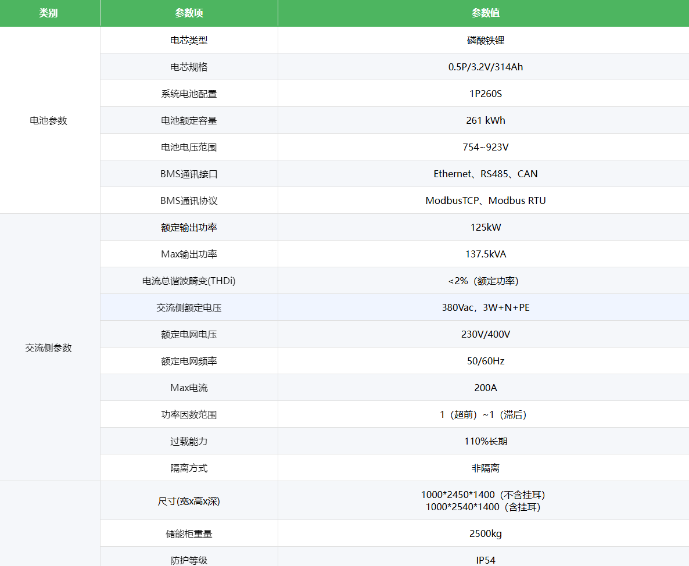Click the 参数值 column header

point(485,13)
